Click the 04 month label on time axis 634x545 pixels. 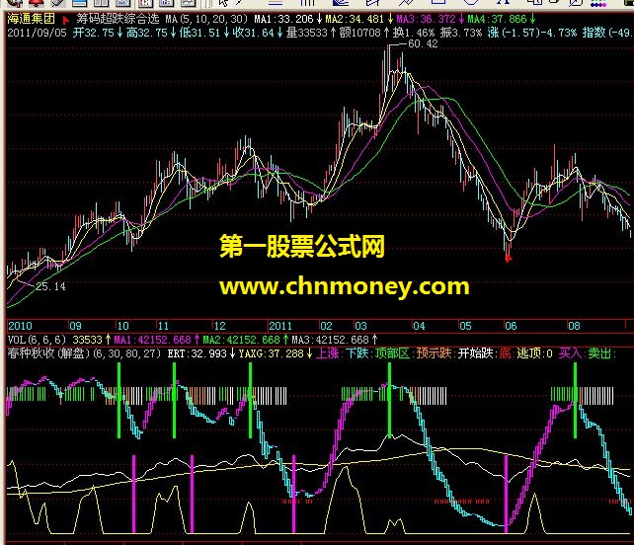(419, 326)
